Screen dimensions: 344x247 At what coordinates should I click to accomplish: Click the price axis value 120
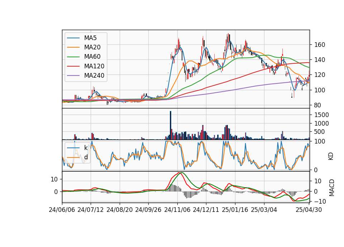click(319, 75)
